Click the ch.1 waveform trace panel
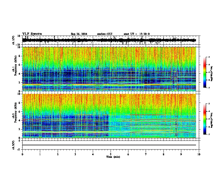Viewport: 224px width, 173px height. [x=111, y=40]
